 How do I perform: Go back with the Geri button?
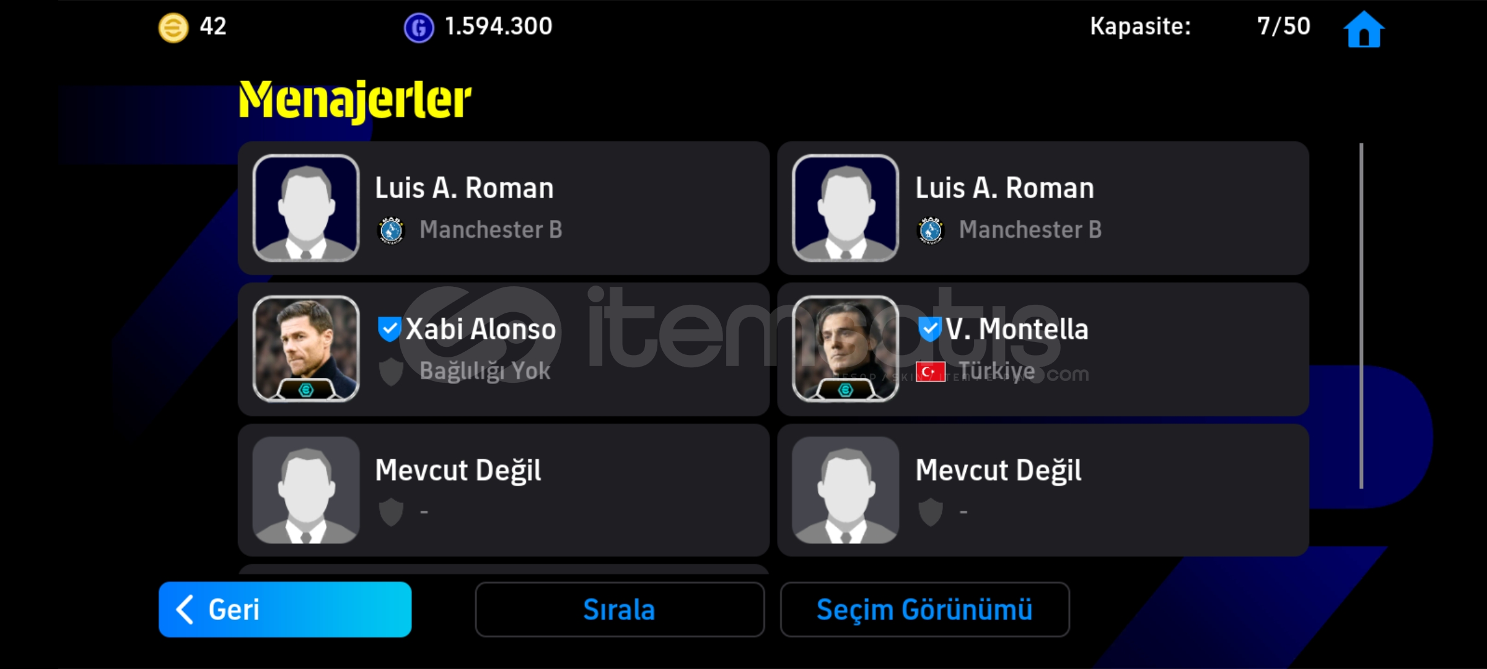click(x=285, y=610)
